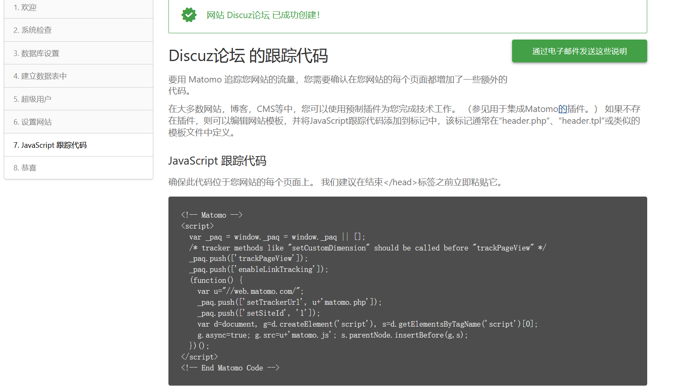
Task: Open the Matomo 的插件 link
Action: (563, 109)
